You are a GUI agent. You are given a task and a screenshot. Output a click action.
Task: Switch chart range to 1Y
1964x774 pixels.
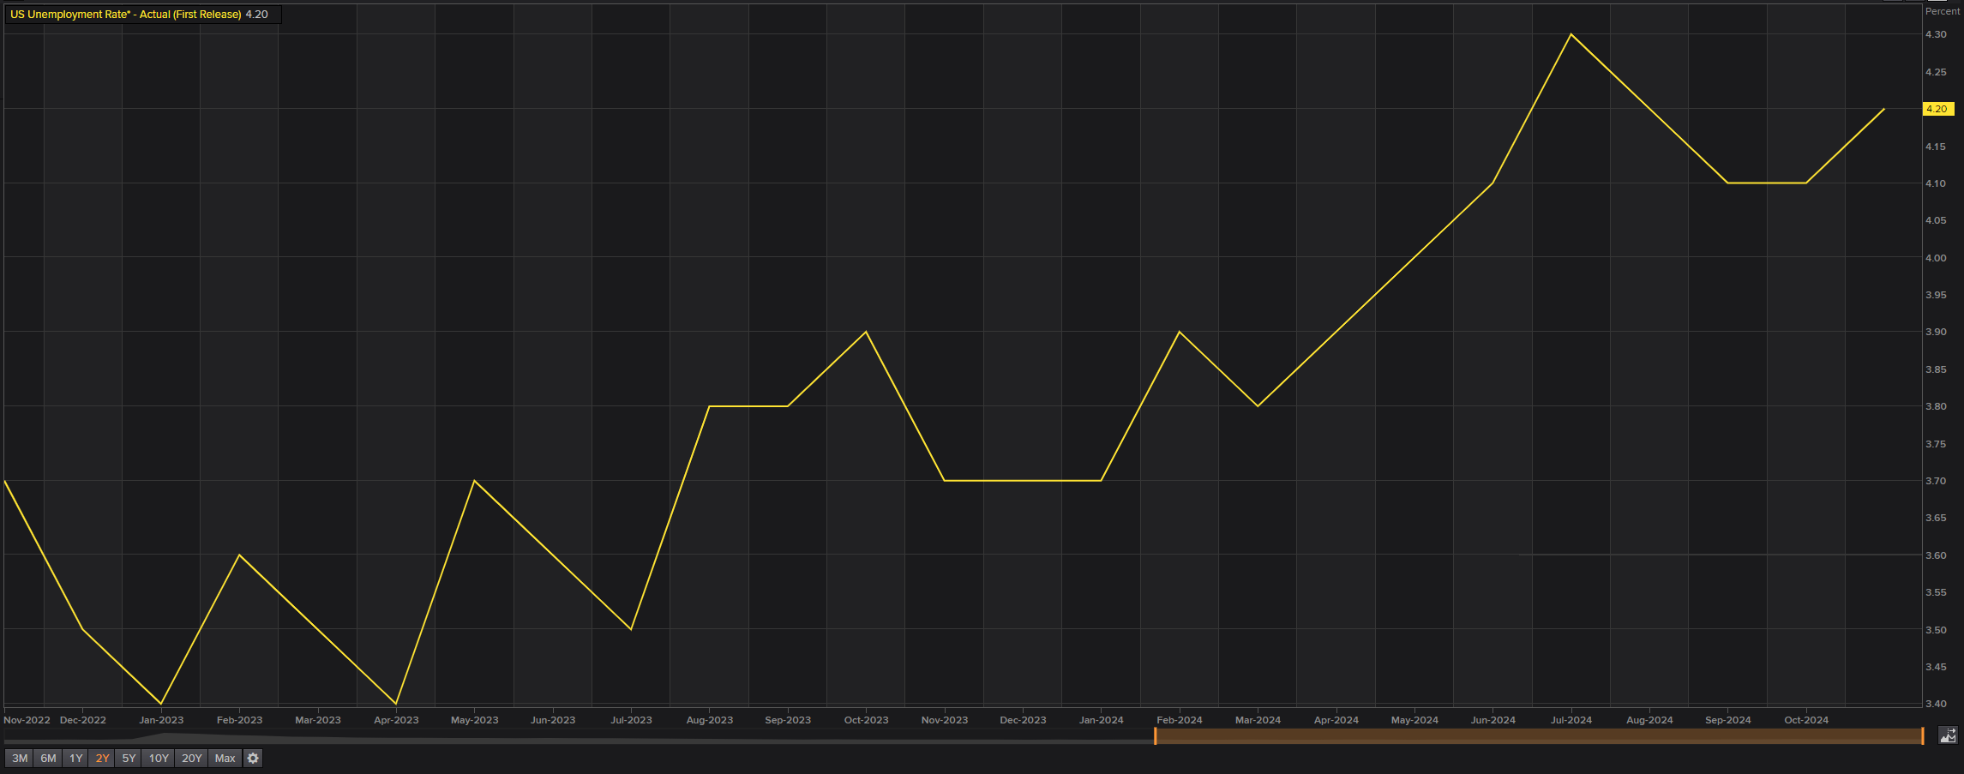(x=76, y=759)
